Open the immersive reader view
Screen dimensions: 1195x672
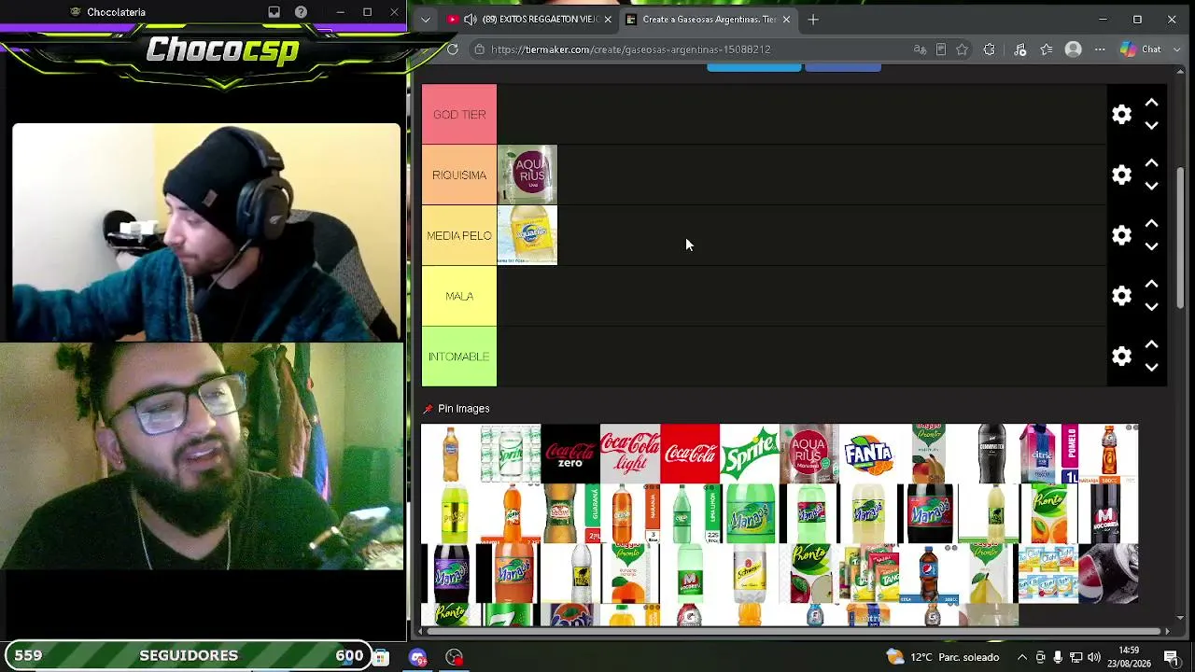[x=941, y=49]
